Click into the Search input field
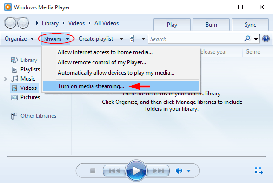Viewport: 273px width, 183px height. click(196, 39)
